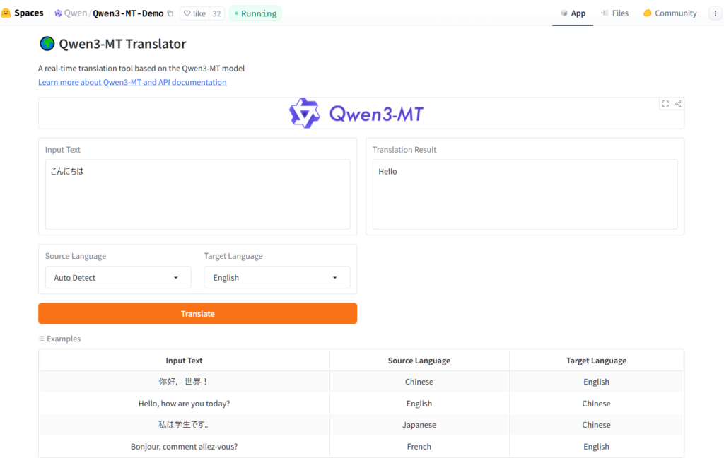Viewport: 724px width, 468px height.
Task: Click the like count 32
Action: tap(216, 13)
